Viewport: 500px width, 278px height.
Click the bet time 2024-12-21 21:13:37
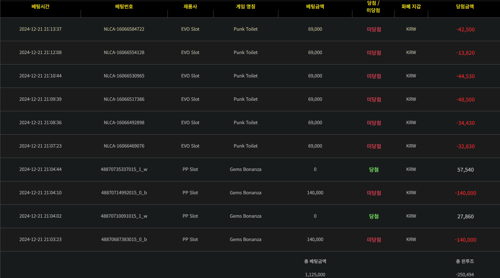[40, 29]
